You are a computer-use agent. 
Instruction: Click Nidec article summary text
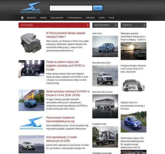pos(67,46)
